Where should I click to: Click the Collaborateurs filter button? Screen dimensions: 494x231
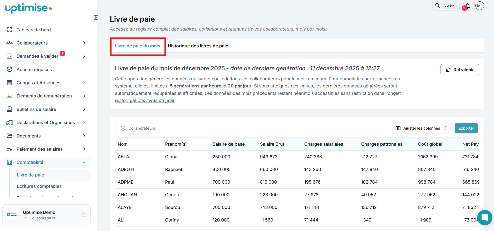click(x=138, y=128)
